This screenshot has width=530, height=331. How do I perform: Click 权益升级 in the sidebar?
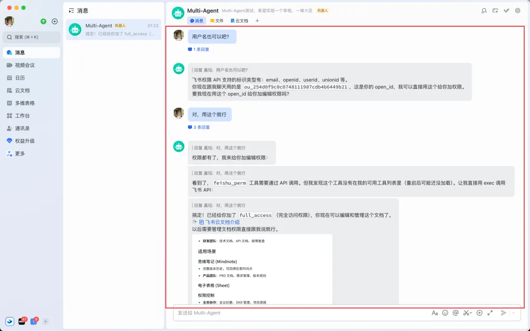coord(31,140)
